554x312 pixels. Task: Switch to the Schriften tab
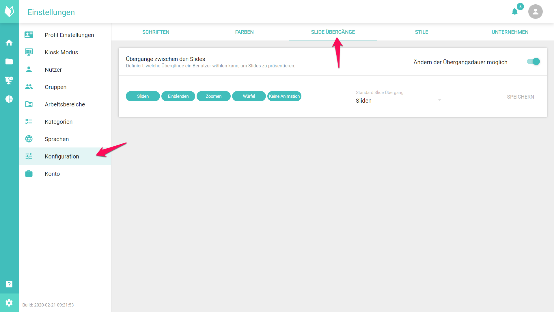(x=156, y=32)
